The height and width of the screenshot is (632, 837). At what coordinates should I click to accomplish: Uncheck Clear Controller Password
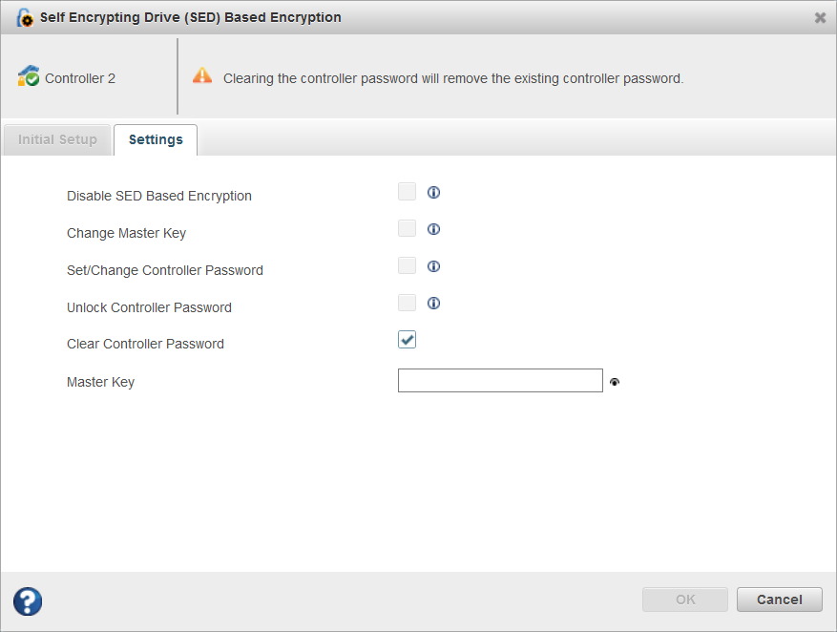pos(407,339)
